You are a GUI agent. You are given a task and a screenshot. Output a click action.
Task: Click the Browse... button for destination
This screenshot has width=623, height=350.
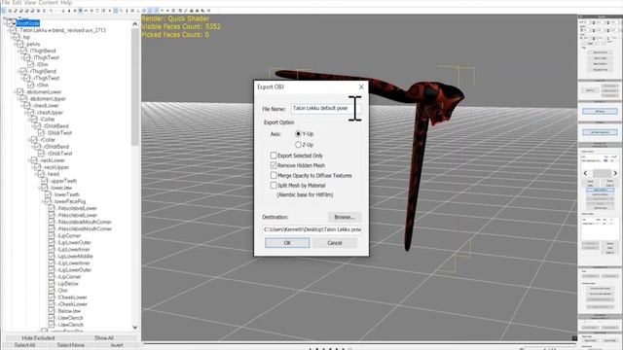345,217
